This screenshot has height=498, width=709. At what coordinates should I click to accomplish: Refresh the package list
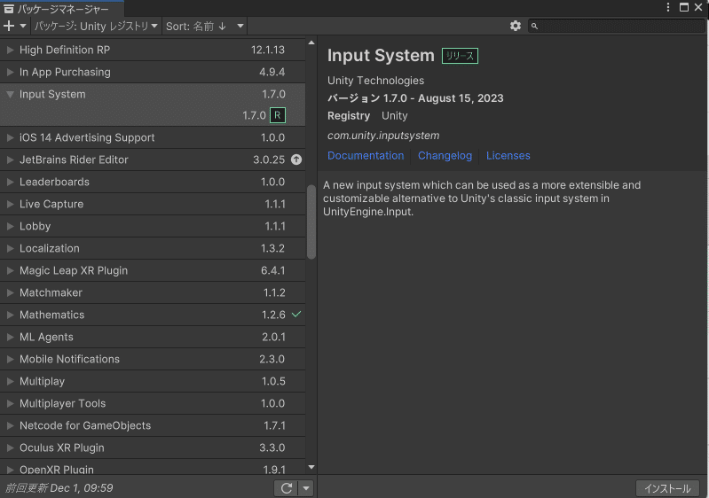[x=287, y=488]
